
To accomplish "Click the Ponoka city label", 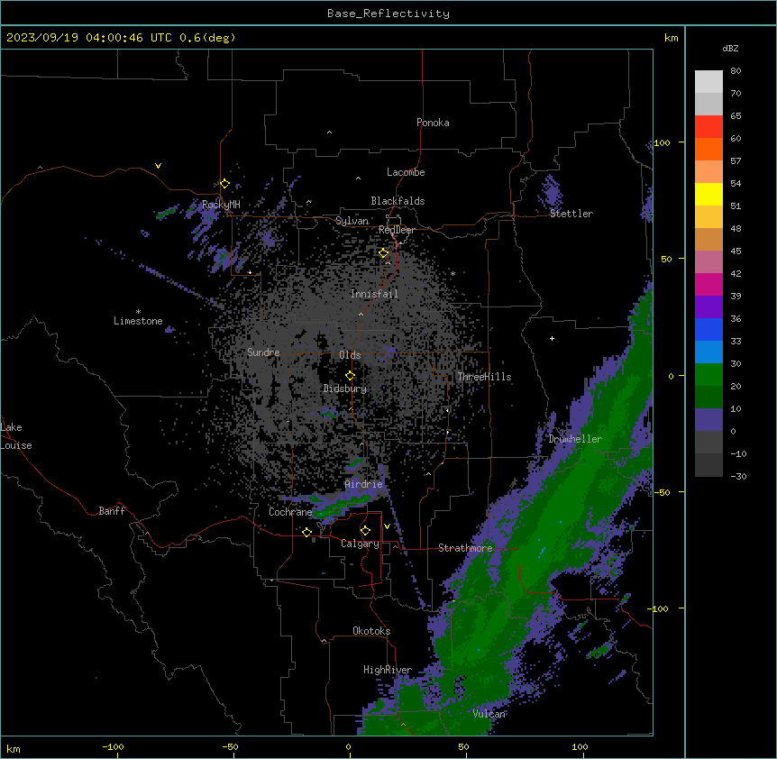I will coord(433,123).
